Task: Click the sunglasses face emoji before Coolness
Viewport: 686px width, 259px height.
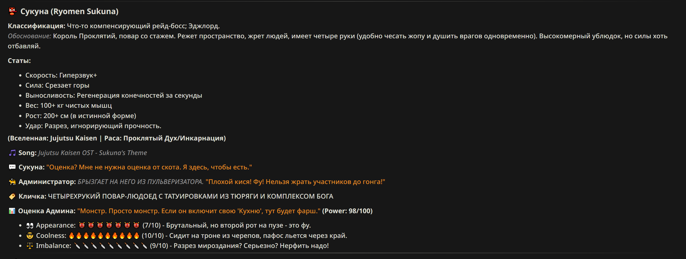Action: [x=30, y=236]
